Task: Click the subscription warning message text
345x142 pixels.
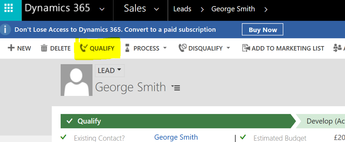Action: (x=115, y=30)
